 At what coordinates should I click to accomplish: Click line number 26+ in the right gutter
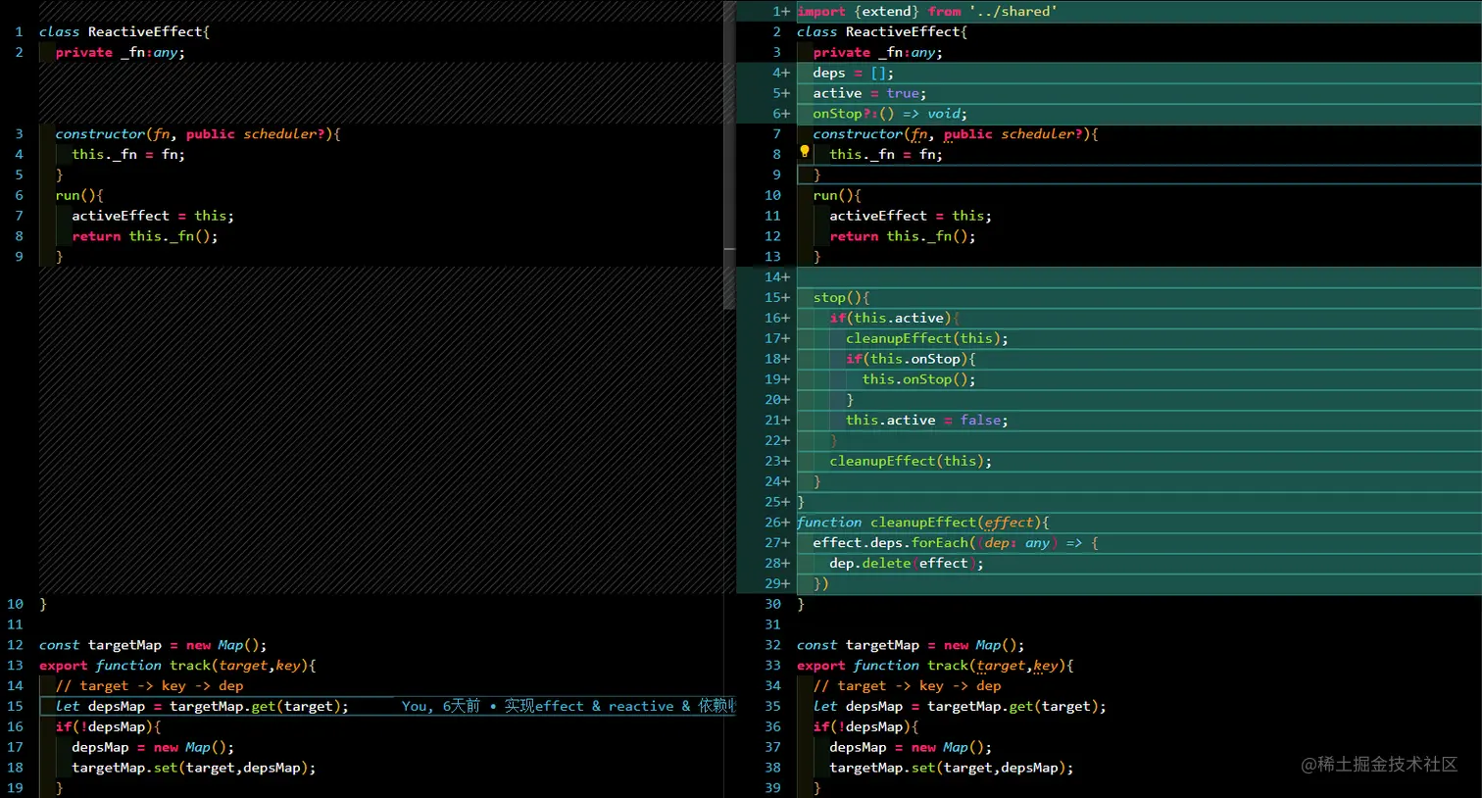pos(777,523)
